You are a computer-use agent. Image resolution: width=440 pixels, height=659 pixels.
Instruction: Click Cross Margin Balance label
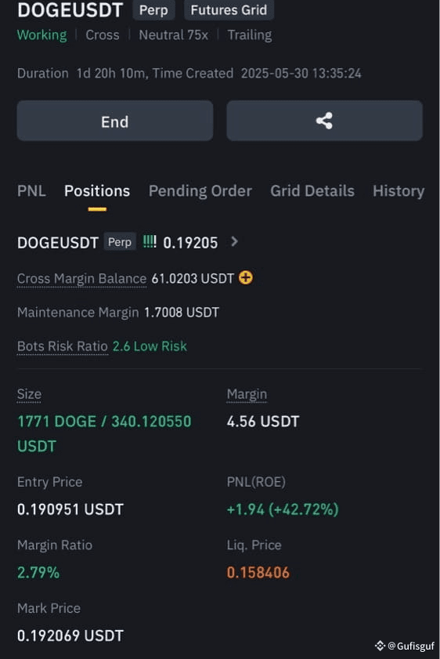(82, 279)
